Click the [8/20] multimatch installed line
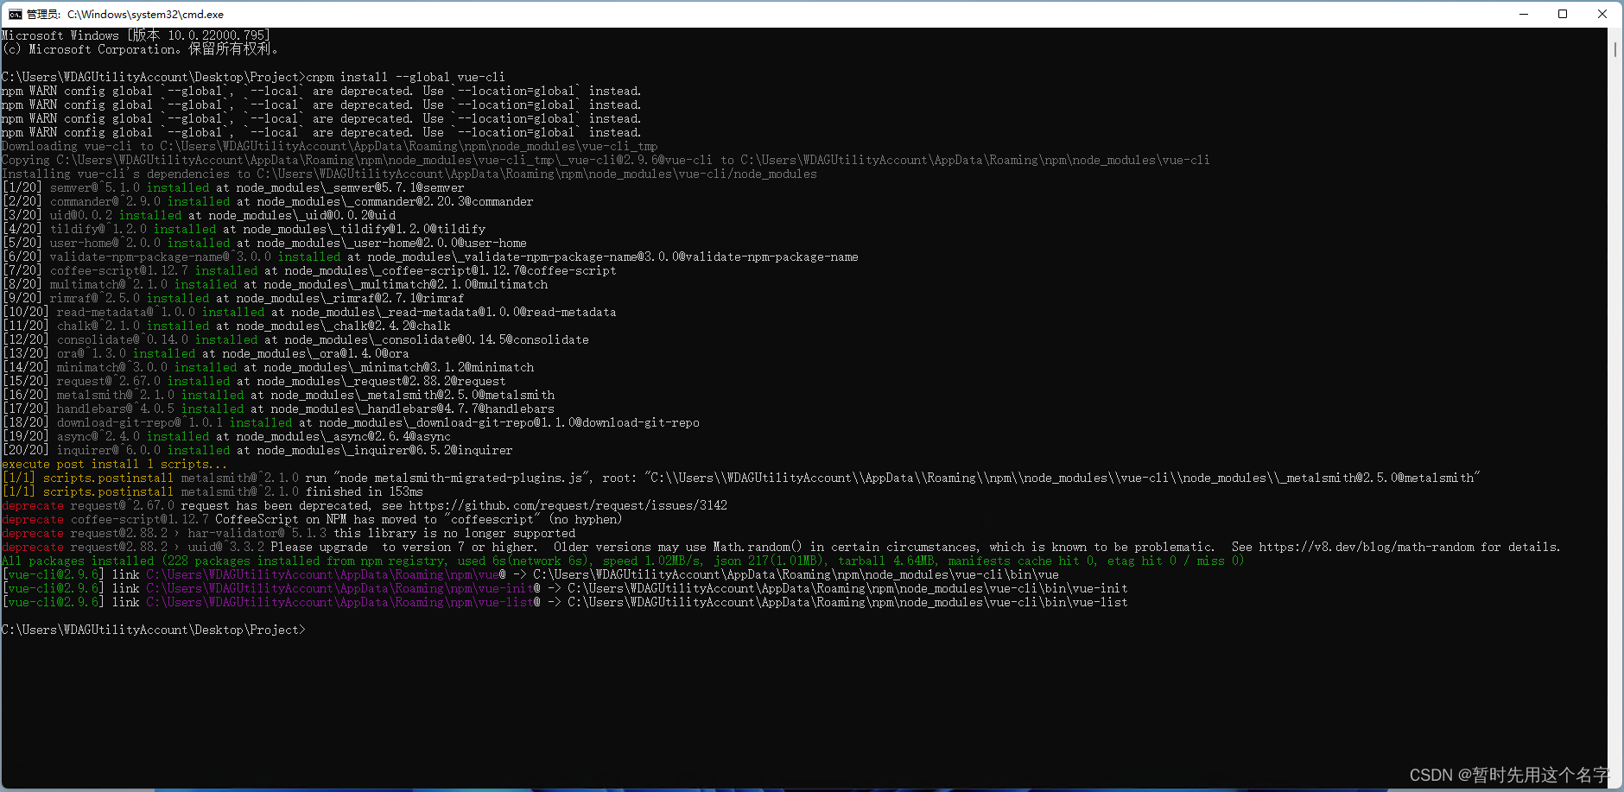1624x792 pixels. (275, 284)
